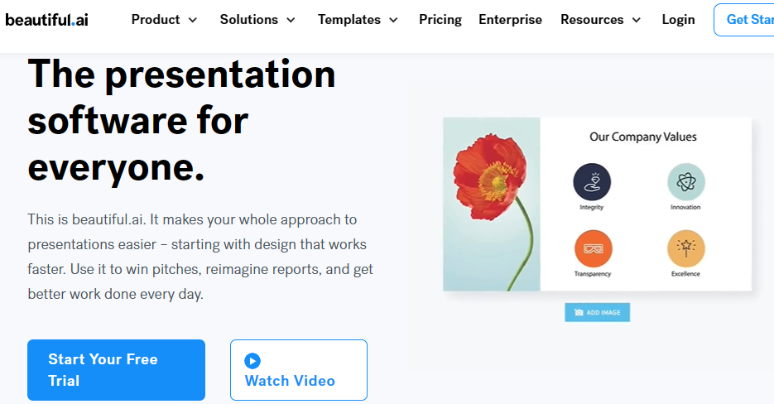Expand the Templates dropdown chevron

pos(393,20)
